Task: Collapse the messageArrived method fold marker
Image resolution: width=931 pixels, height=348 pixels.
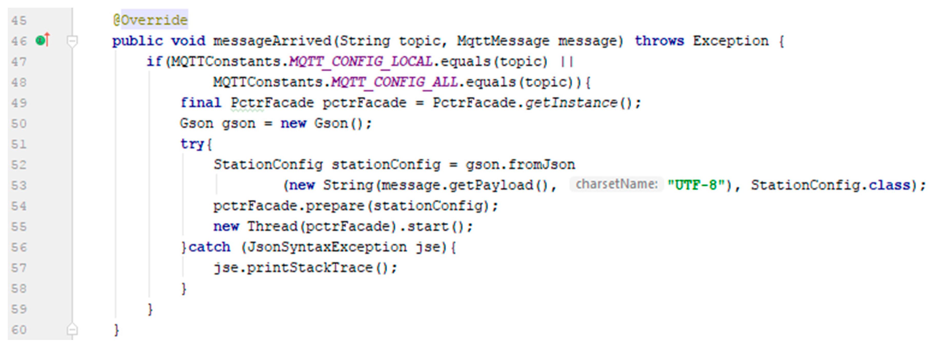Action: [x=72, y=41]
